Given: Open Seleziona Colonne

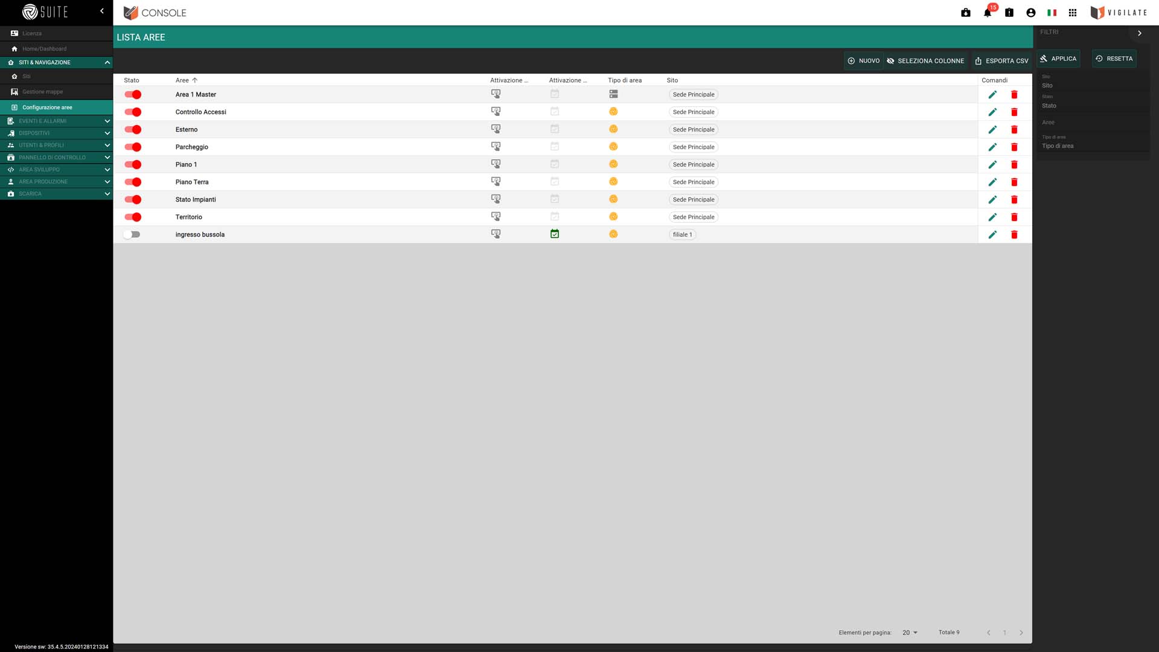Looking at the screenshot, I should (925, 61).
